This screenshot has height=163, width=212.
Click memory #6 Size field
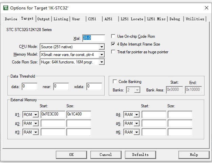click(x=180, y=132)
